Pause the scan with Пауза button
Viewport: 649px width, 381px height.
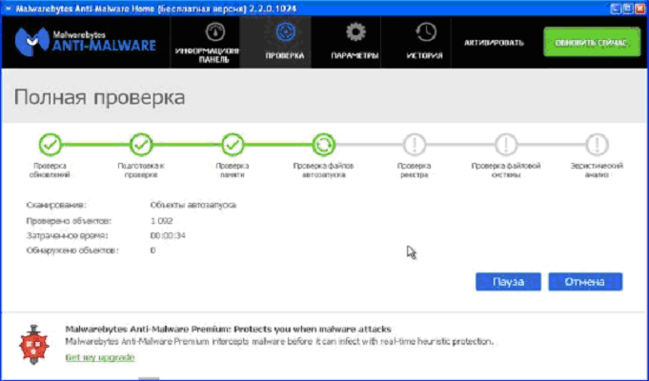(x=508, y=282)
